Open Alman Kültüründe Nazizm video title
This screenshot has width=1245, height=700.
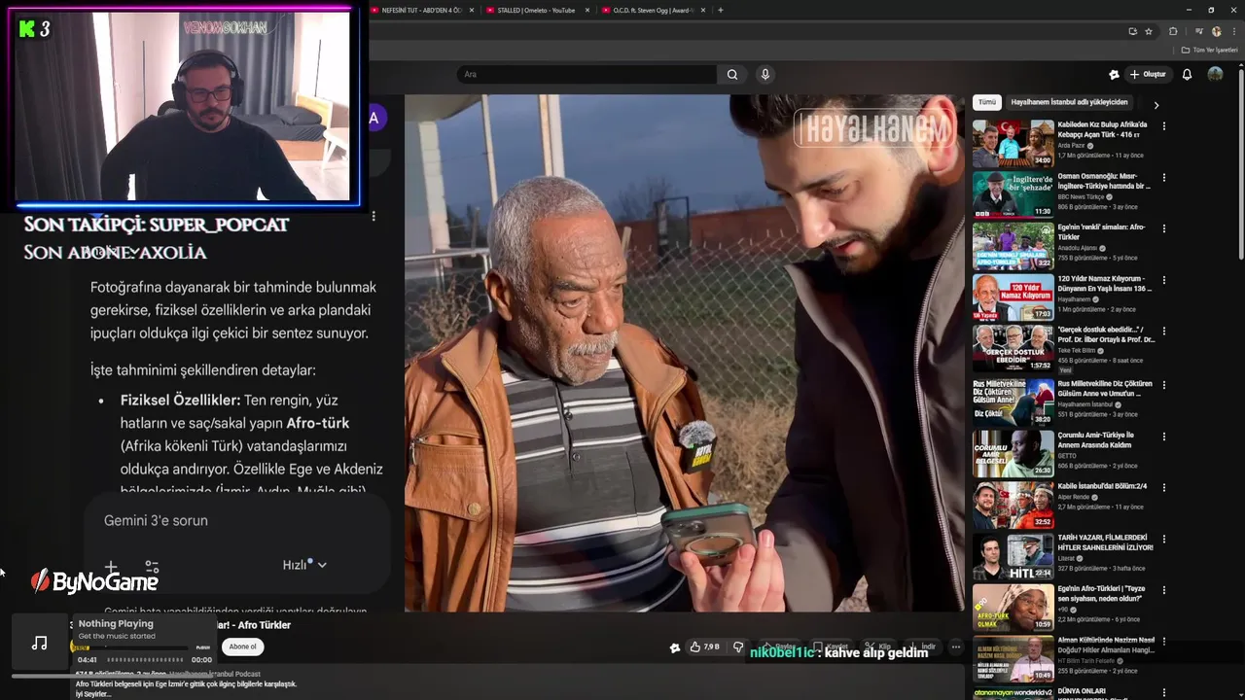tap(1106, 646)
